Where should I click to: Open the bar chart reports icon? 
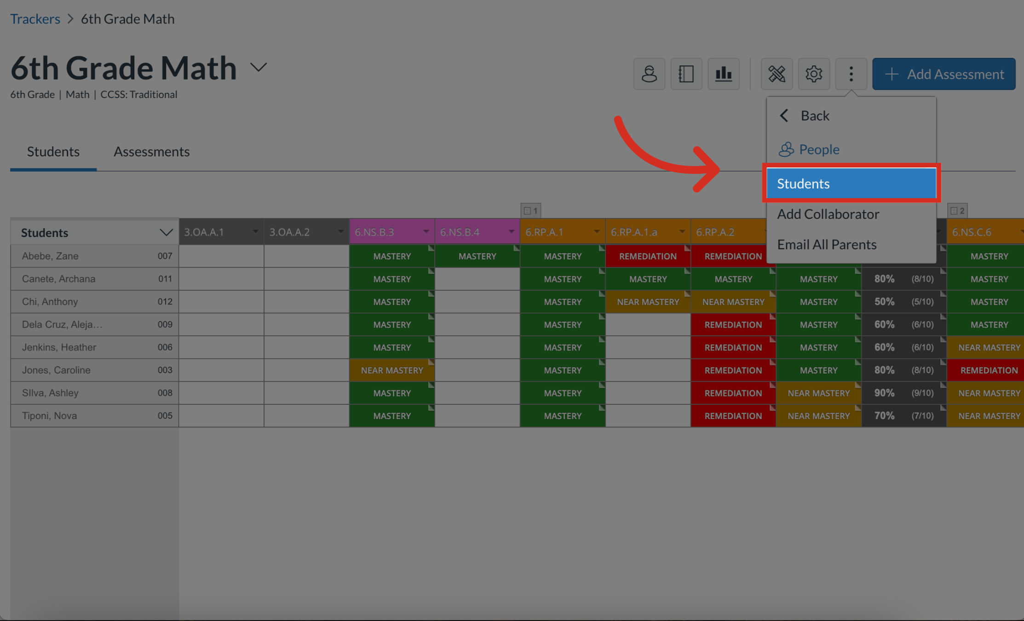point(723,74)
